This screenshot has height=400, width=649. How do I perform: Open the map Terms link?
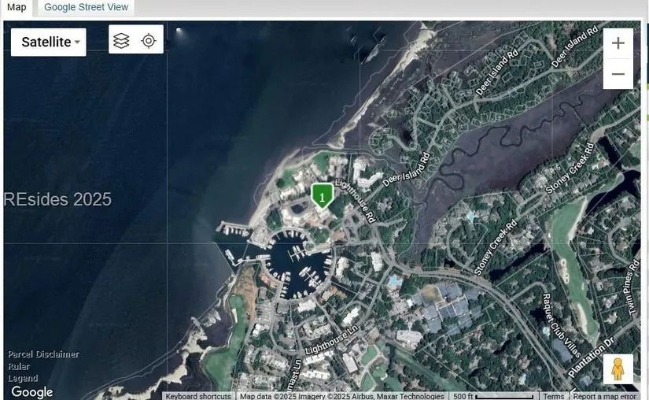coord(553,396)
